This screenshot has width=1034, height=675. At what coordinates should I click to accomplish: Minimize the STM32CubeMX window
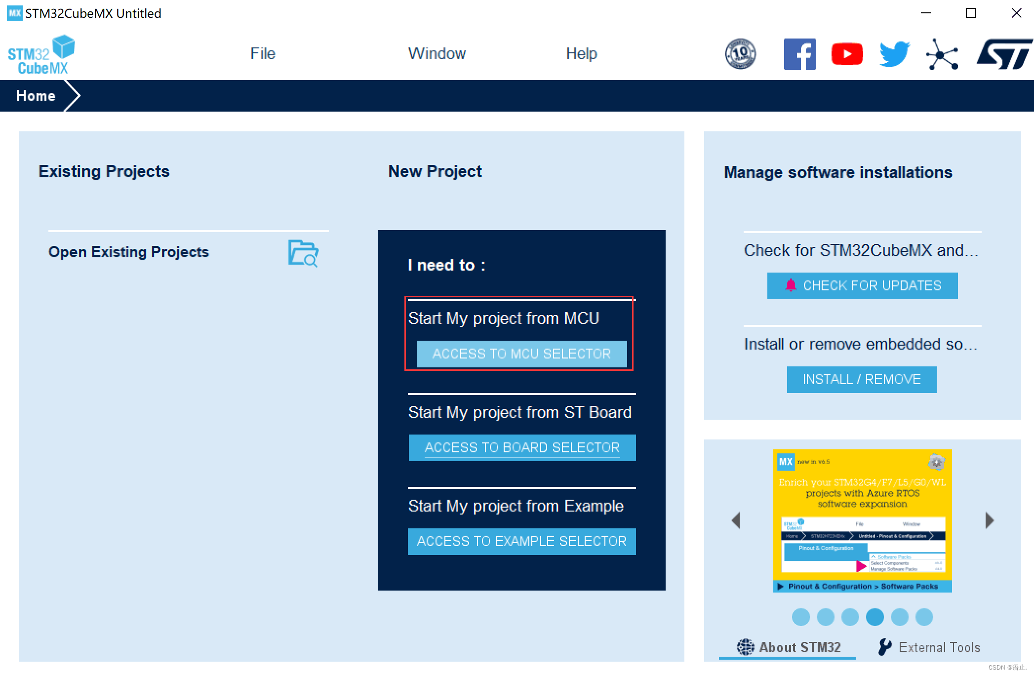coord(926,13)
